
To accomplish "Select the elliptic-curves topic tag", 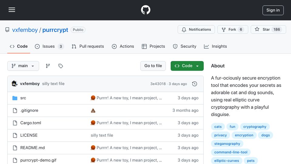I will coord(227,161).
